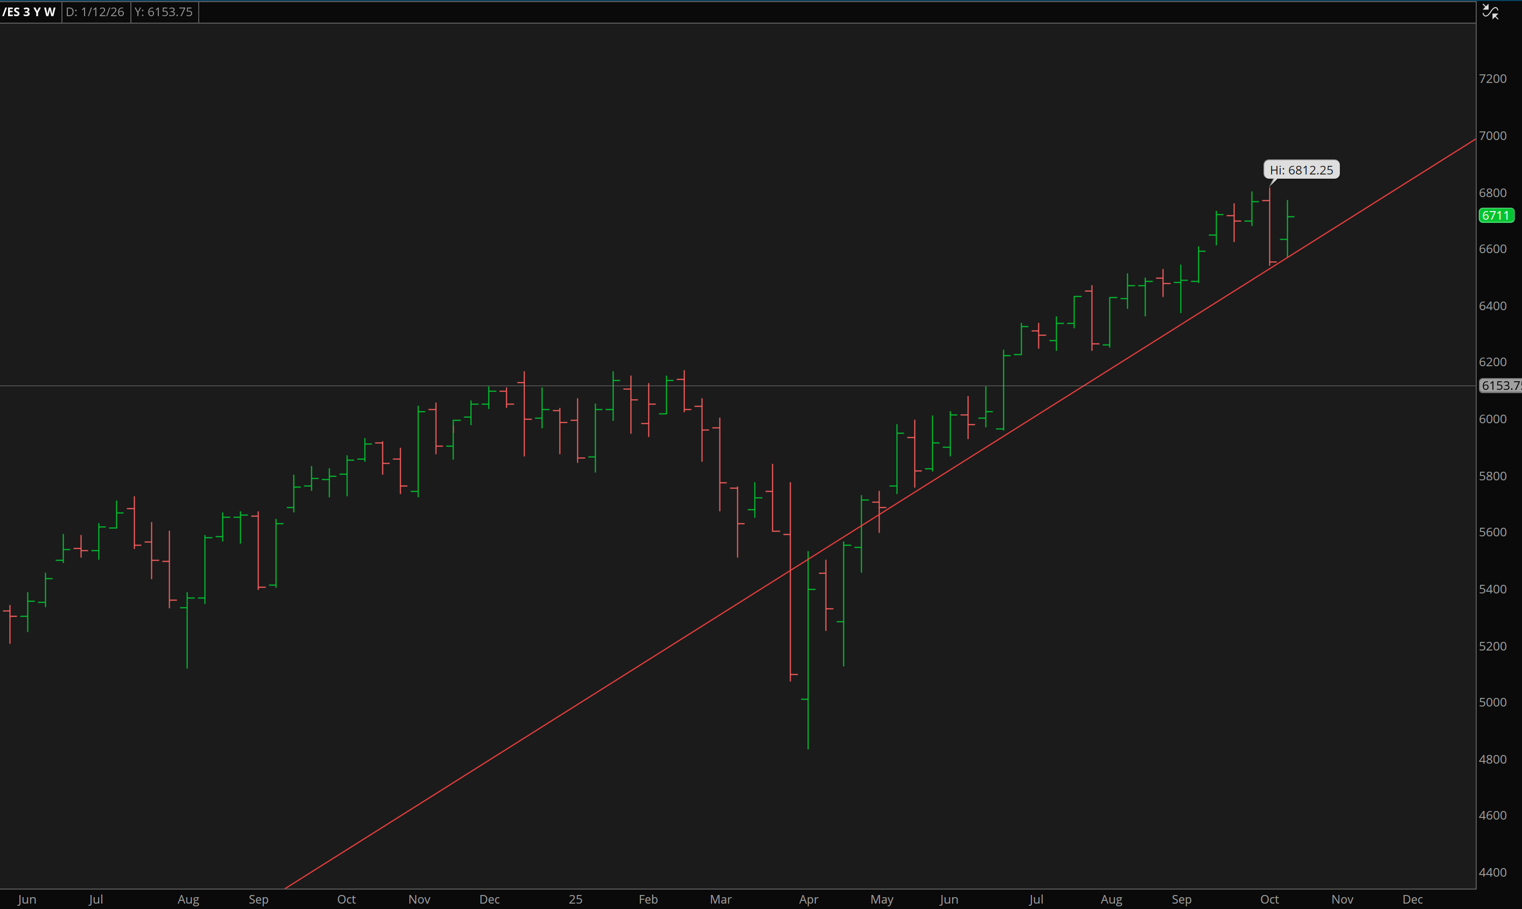Click the Aug label at left of time axis
Image resolution: width=1522 pixels, height=909 pixels.
tap(188, 899)
